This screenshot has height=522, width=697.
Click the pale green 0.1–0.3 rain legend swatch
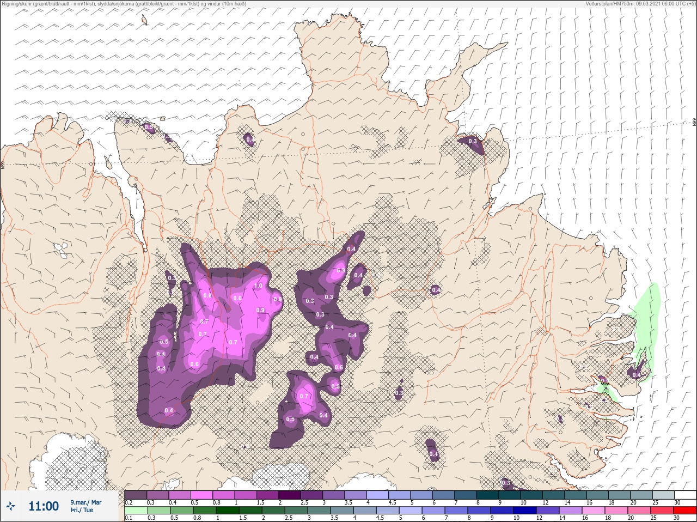tap(136, 511)
